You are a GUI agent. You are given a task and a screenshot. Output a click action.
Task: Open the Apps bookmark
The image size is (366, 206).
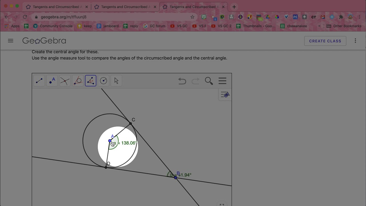click(12, 26)
